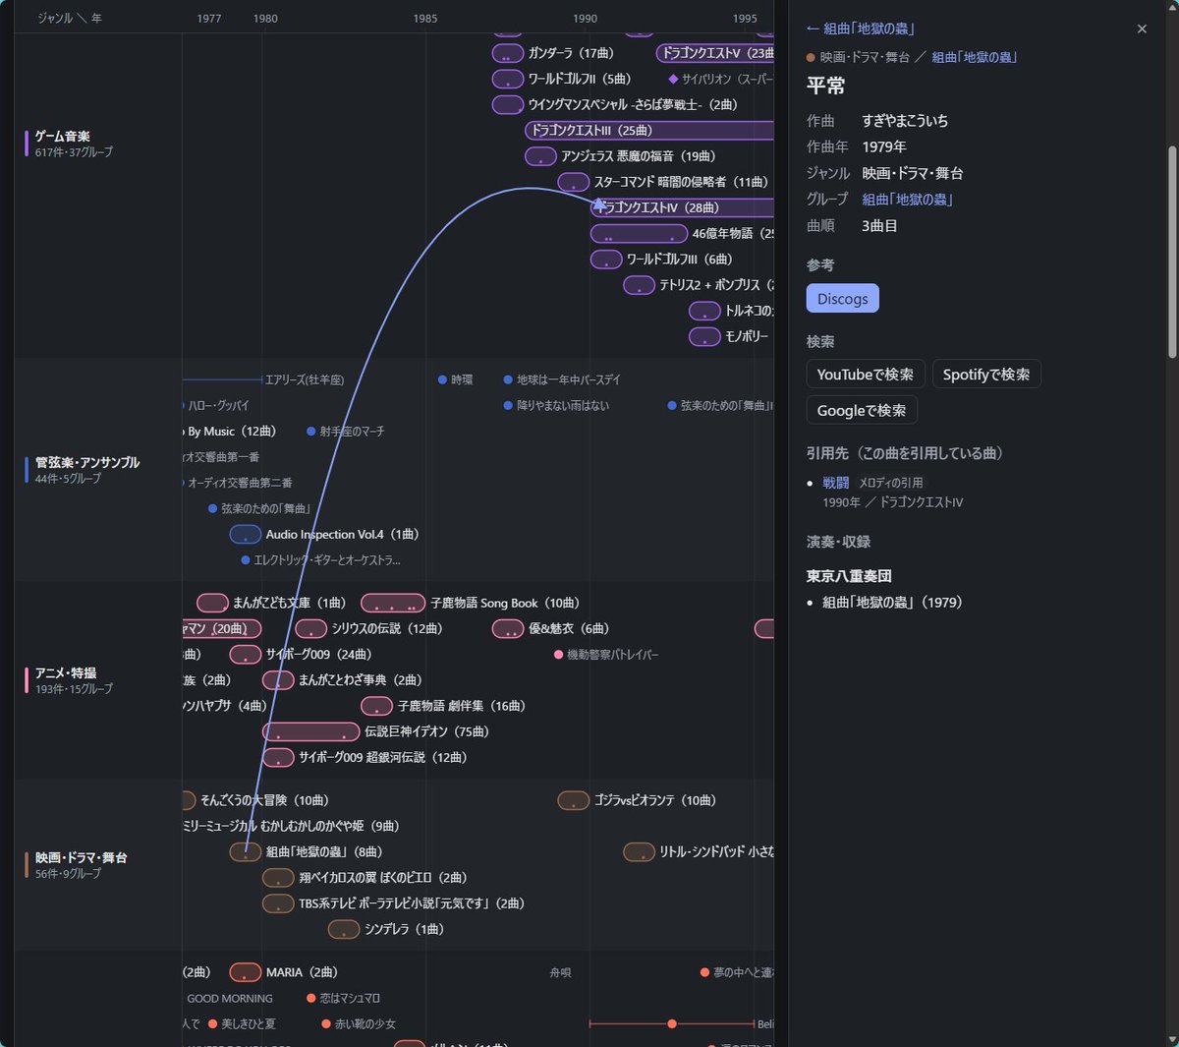This screenshot has width=1179, height=1047.
Task: Select the 地球は一年中バースデイ track dot
Action: click(508, 379)
